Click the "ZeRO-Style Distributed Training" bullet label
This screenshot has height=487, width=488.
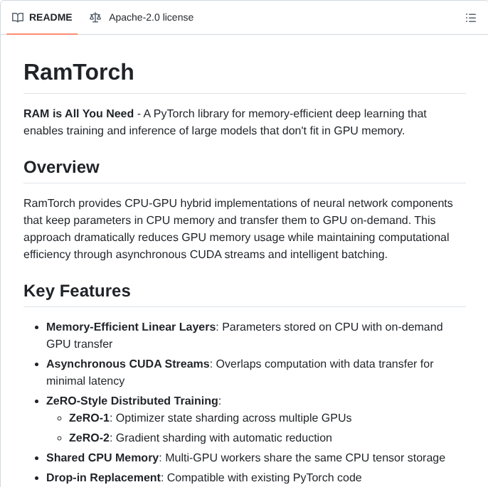pyautogui.click(x=132, y=401)
